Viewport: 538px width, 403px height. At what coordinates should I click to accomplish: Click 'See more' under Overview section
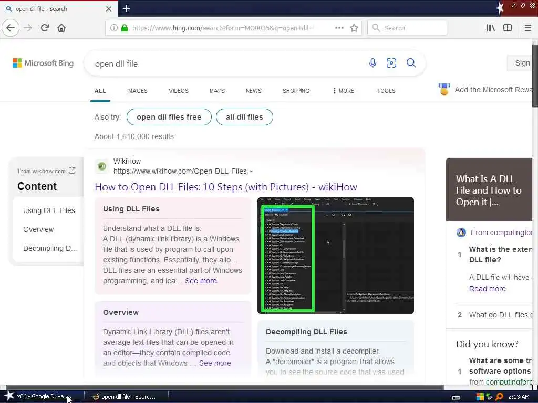[215, 363]
